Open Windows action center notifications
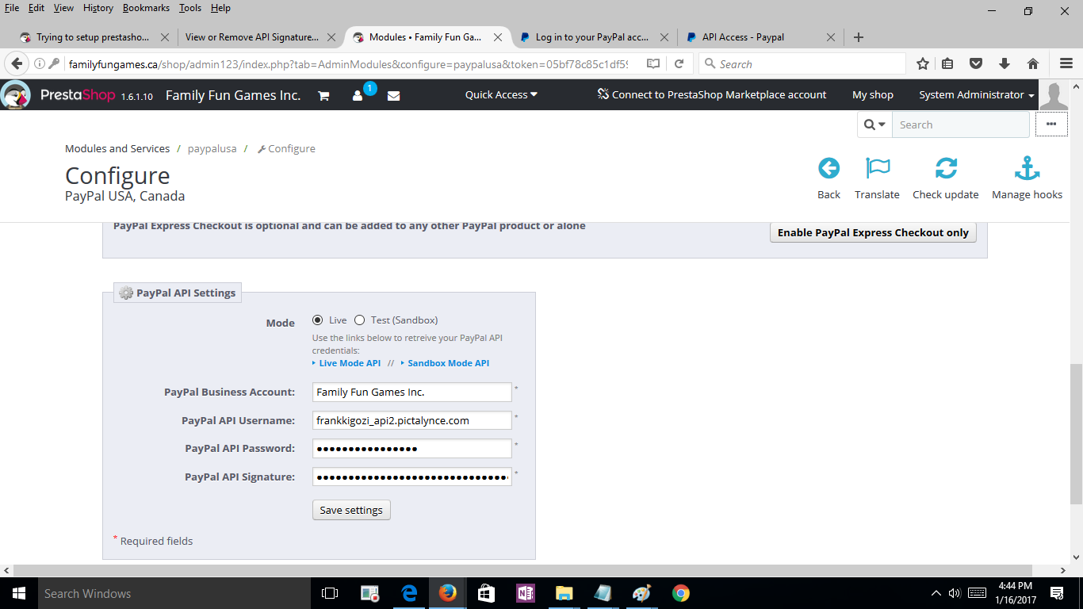Image resolution: width=1083 pixels, height=609 pixels. click(x=1057, y=593)
